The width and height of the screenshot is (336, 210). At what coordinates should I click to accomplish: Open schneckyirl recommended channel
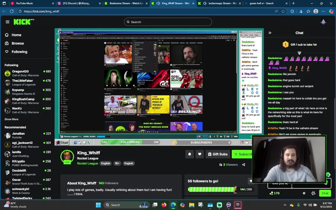click(28, 191)
